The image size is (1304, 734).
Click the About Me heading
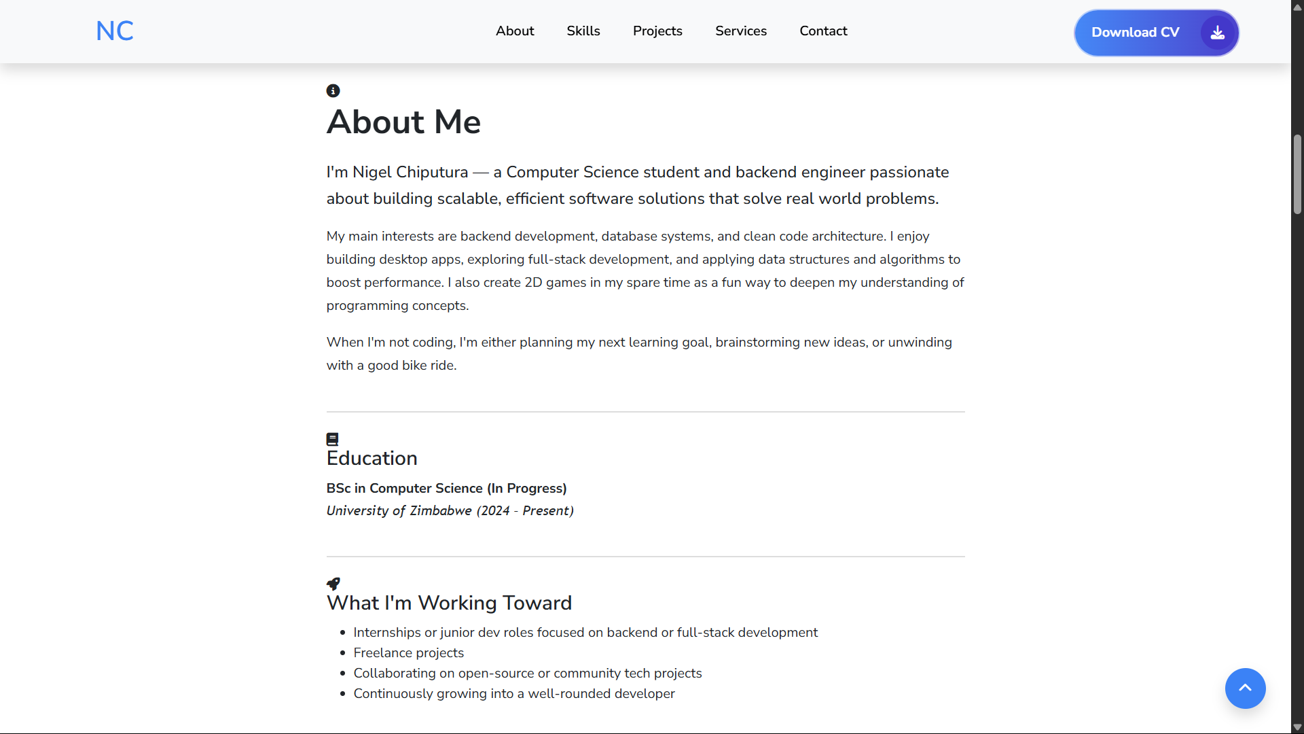(x=403, y=122)
